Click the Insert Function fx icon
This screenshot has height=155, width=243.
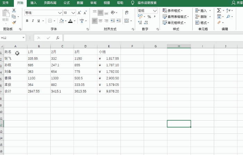click(x=58, y=38)
